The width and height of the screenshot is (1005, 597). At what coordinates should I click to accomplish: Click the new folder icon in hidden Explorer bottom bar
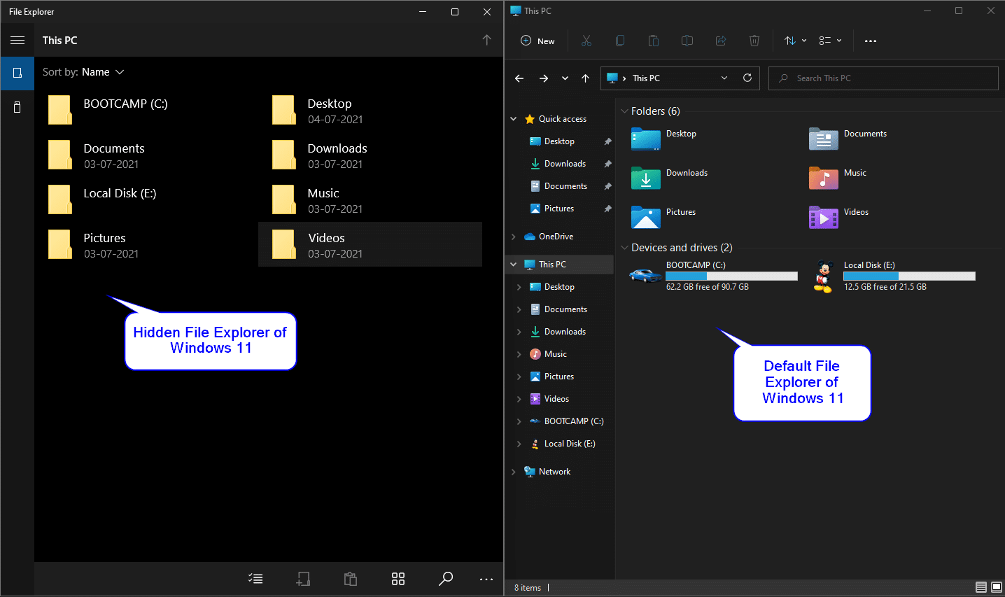(303, 579)
